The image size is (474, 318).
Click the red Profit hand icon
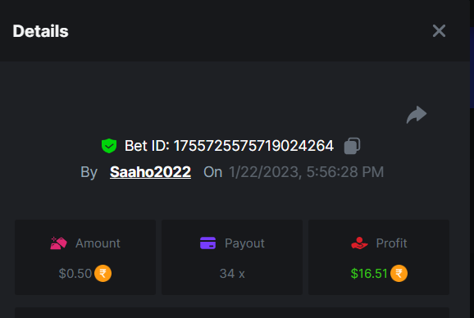click(x=359, y=243)
